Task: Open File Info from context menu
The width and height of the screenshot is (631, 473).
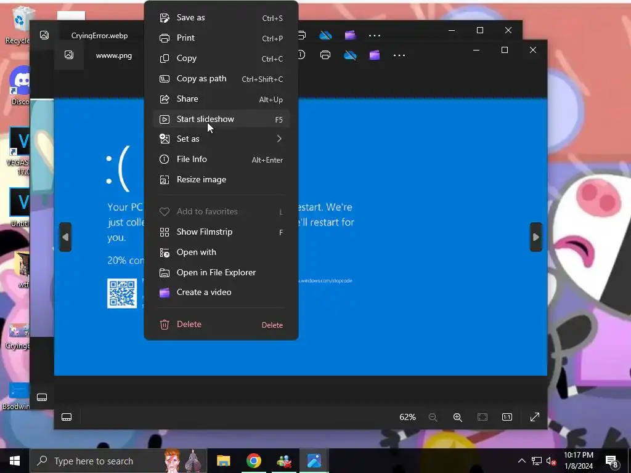Action: 221,160
